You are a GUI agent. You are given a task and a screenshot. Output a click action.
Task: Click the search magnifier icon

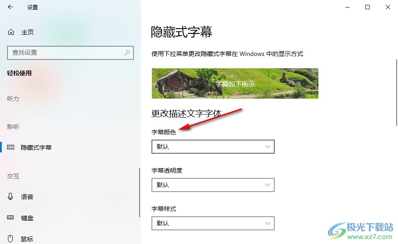coord(127,52)
